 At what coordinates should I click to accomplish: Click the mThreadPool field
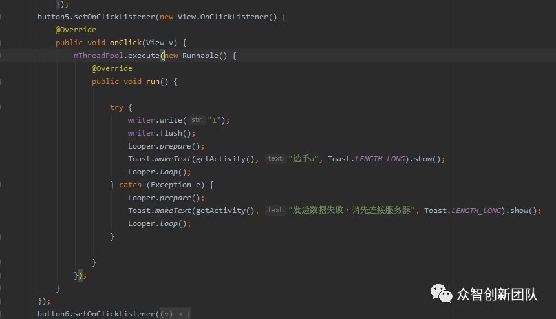point(98,56)
